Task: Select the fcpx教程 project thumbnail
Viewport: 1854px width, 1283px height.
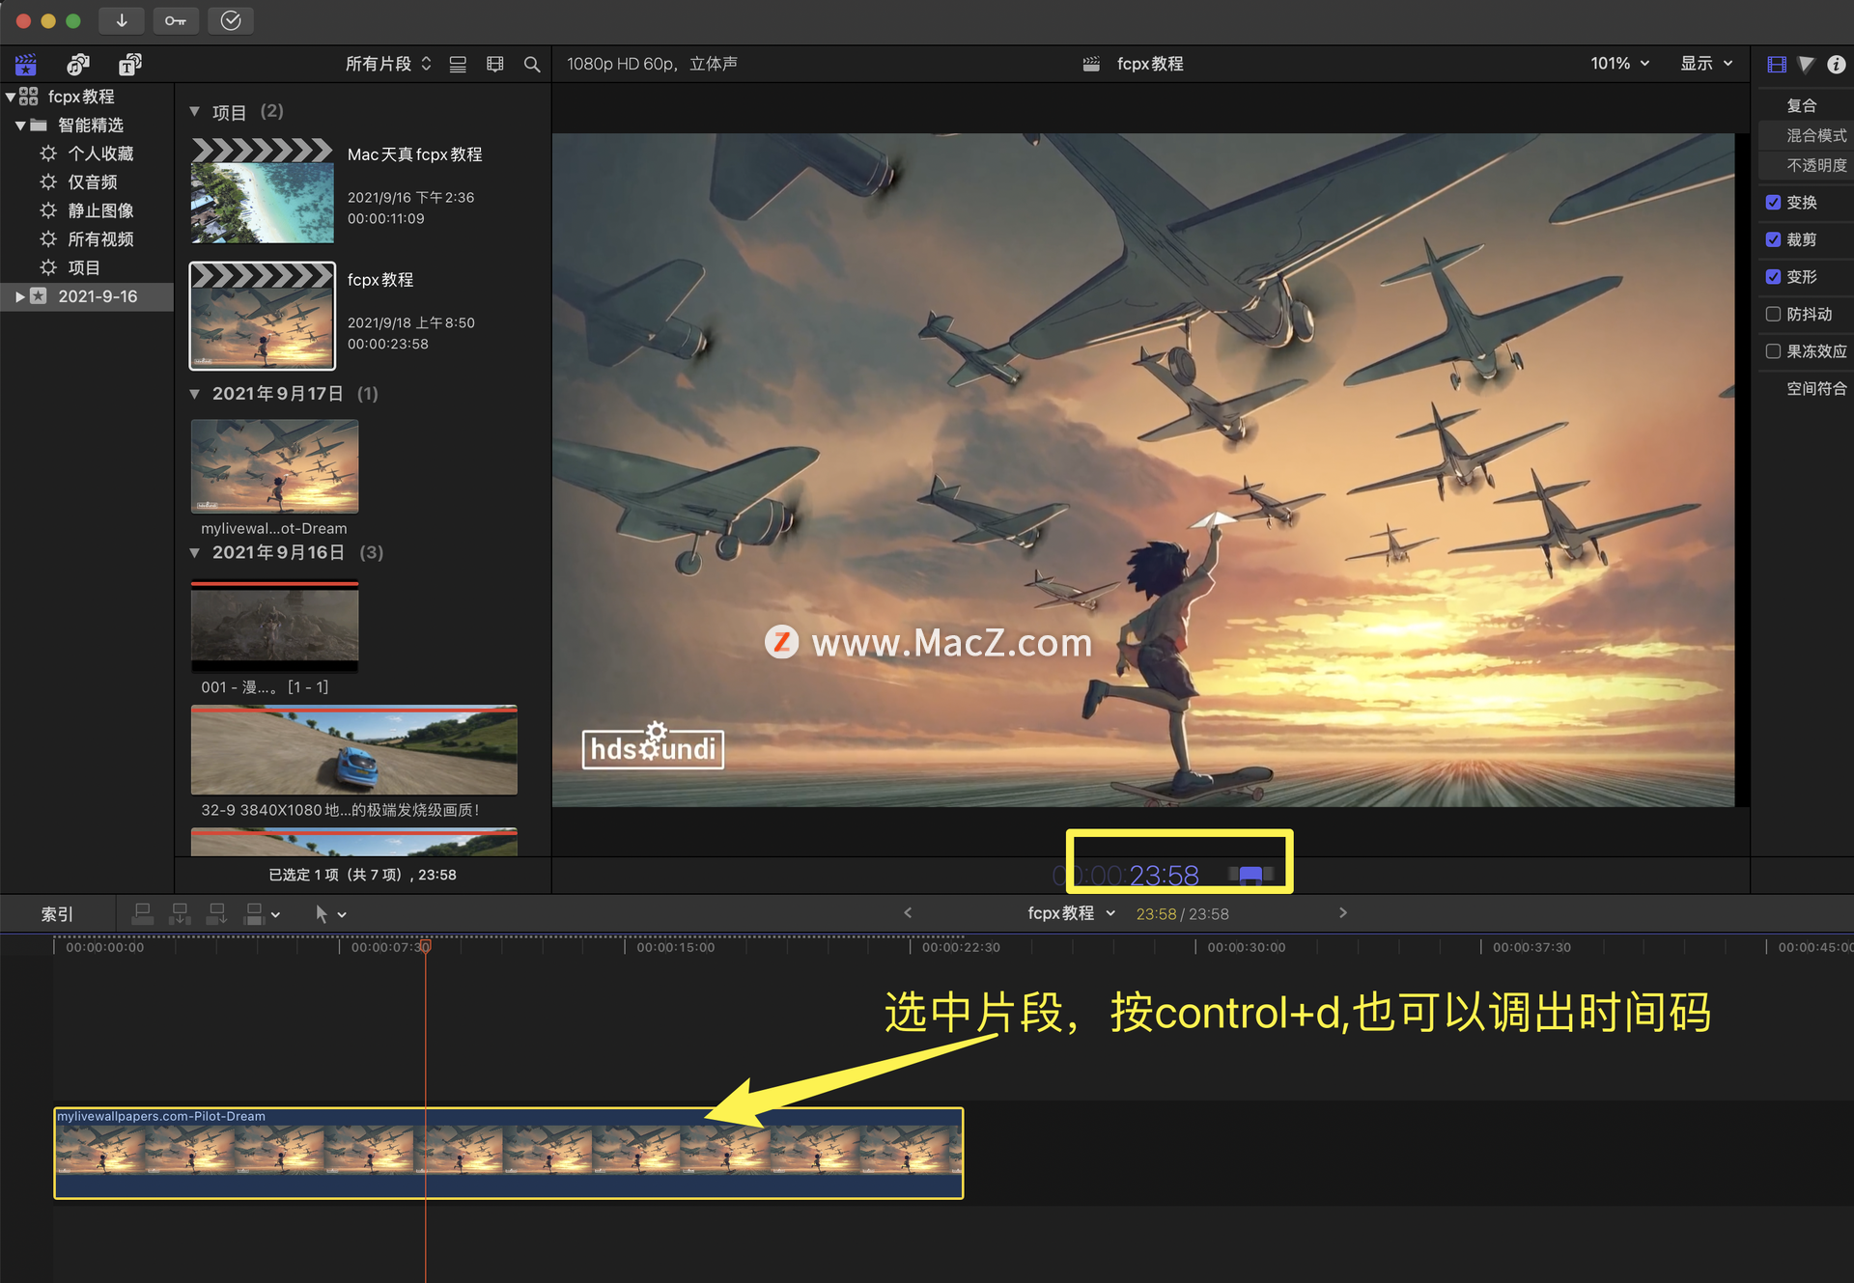Action: click(x=263, y=316)
